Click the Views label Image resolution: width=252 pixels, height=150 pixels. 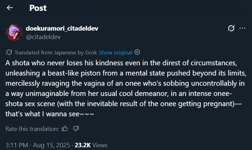point(100,145)
